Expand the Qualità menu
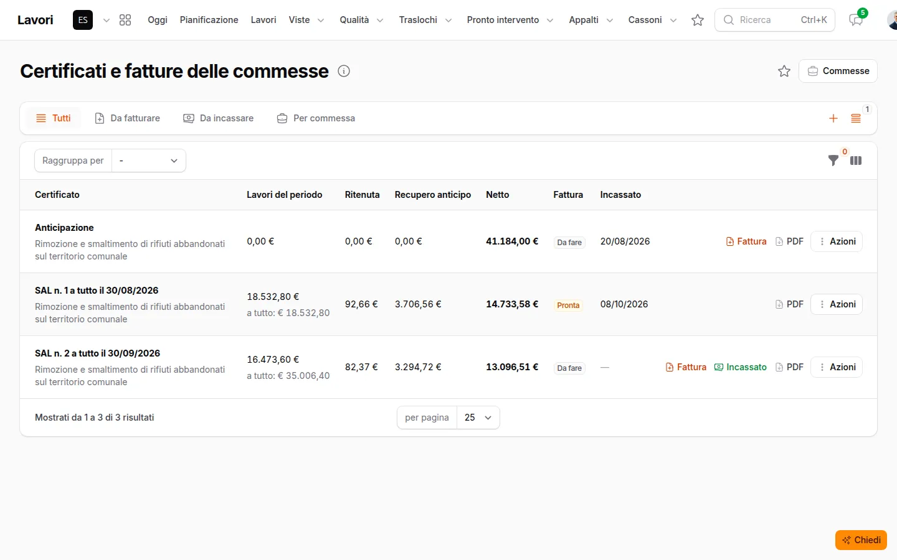897x560 pixels. coord(361,20)
